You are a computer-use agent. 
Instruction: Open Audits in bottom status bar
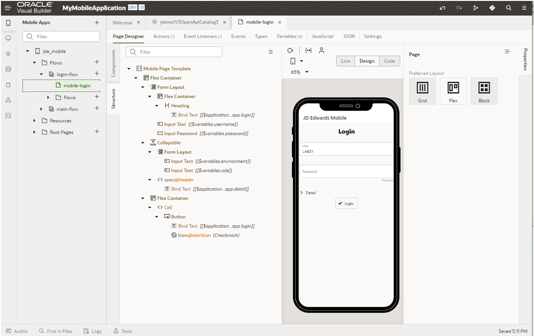[x=17, y=331]
